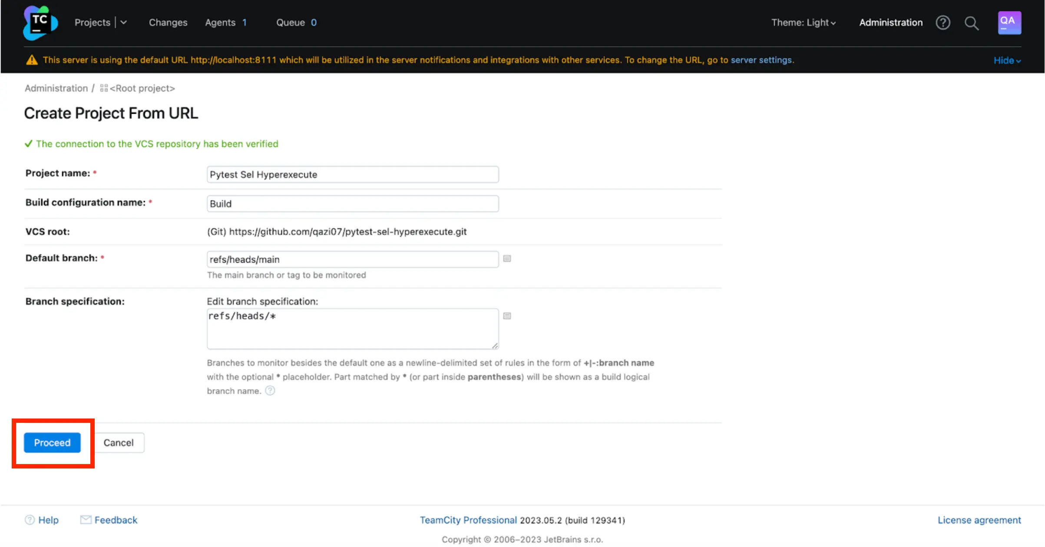1045x547 pixels.
Task: Expand the Projects dropdown arrow
Action: 124,23
